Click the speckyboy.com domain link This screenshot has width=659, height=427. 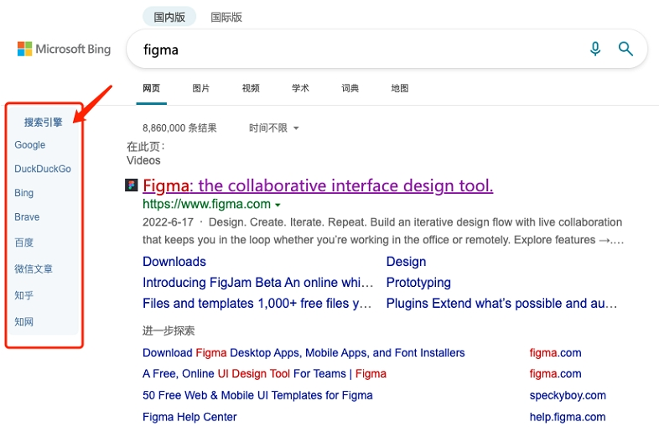[568, 395]
